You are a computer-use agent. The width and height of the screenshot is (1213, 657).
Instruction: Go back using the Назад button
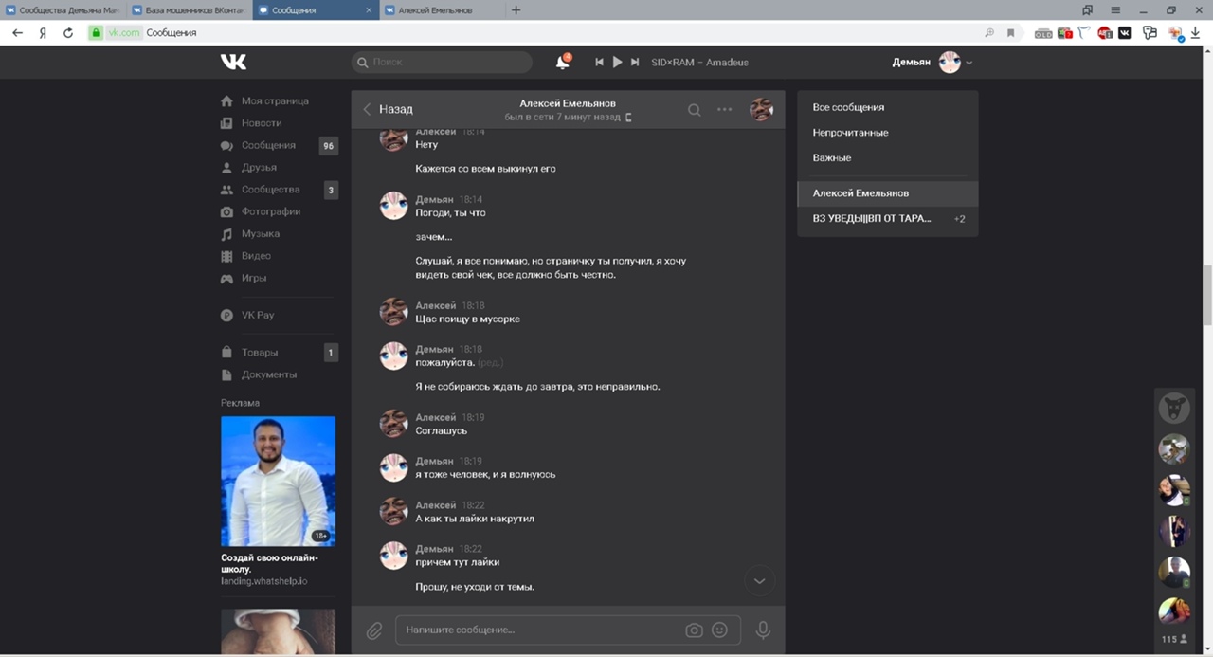389,110
